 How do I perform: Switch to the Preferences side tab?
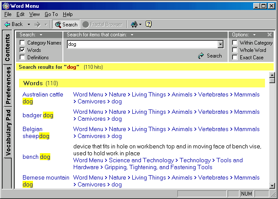(8, 85)
